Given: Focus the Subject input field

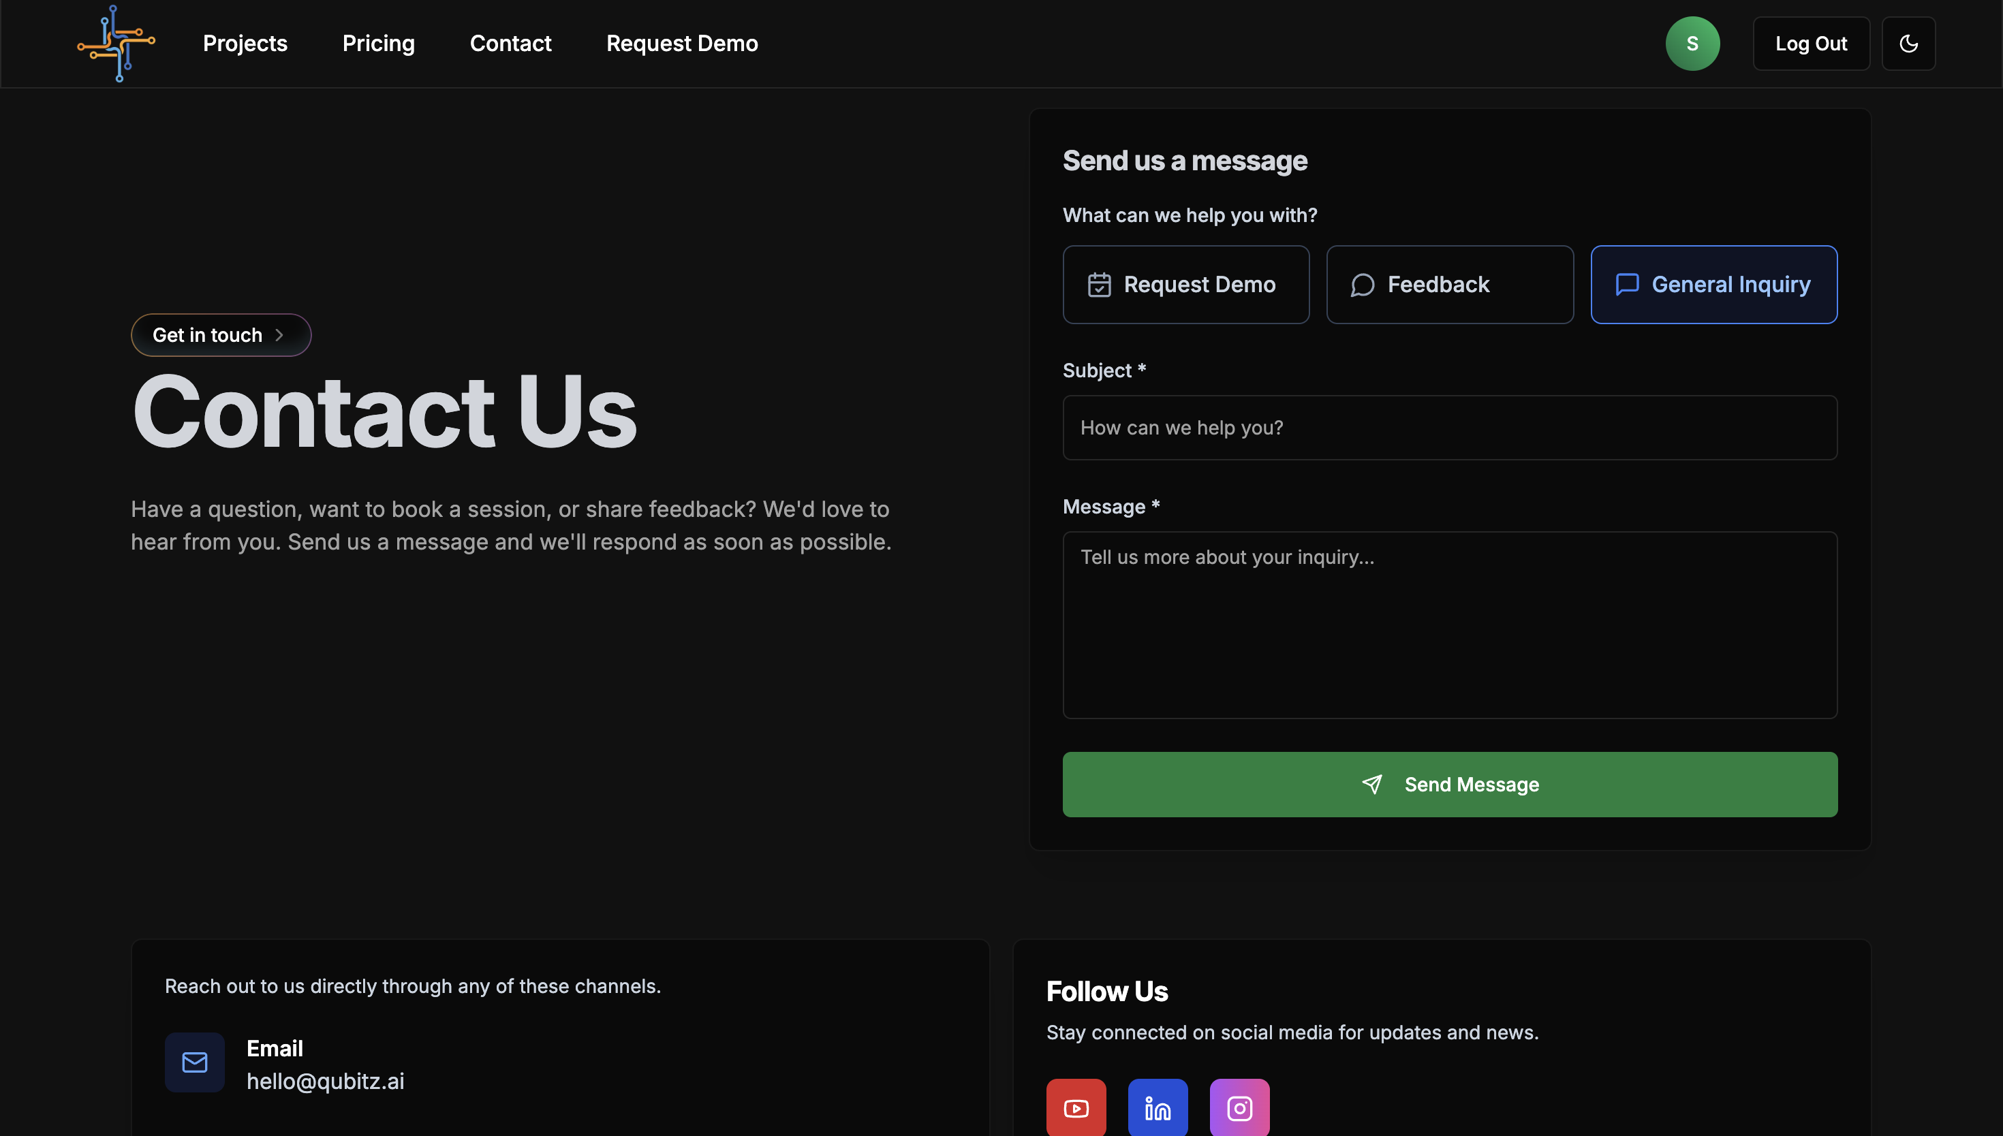Looking at the screenshot, I should (1449, 428).
